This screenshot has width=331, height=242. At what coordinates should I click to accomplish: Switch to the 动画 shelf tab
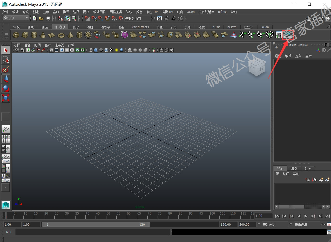click(90, 27)
